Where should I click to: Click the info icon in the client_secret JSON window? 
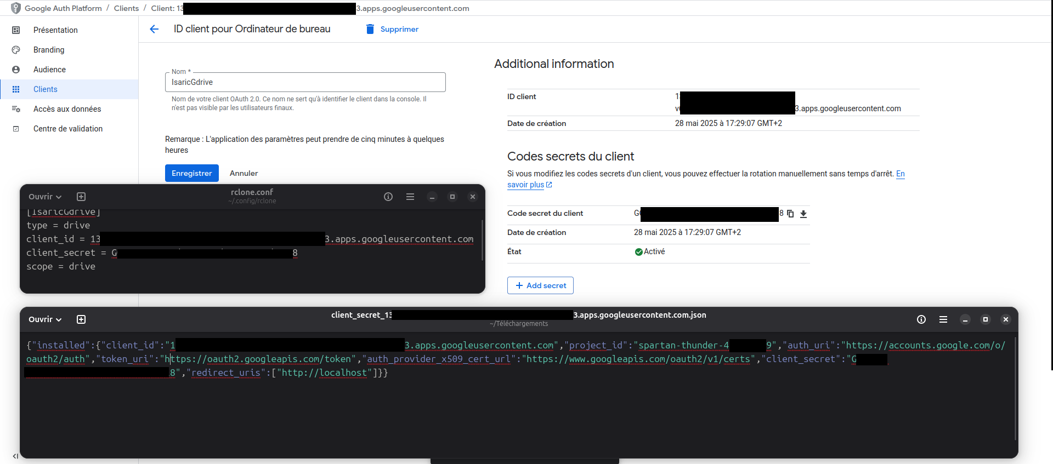click(x=921, y=319)
